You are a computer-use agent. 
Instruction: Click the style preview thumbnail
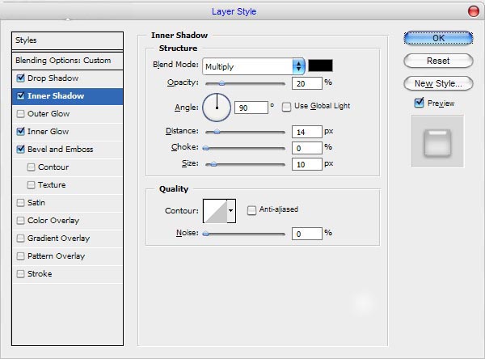[x=437, y=141]
